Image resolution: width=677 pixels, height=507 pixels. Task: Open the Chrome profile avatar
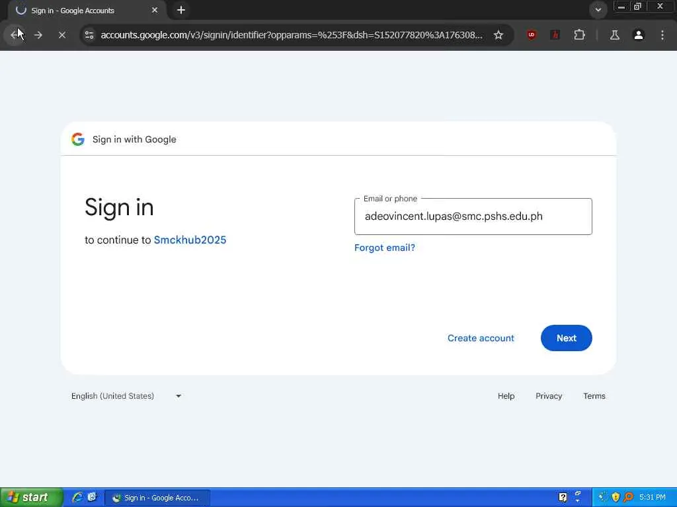point(638,35)
